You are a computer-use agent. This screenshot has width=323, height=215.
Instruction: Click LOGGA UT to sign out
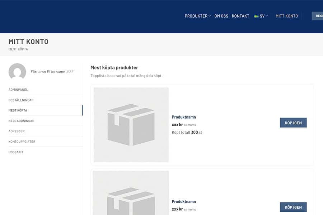[x=16, y=152]
